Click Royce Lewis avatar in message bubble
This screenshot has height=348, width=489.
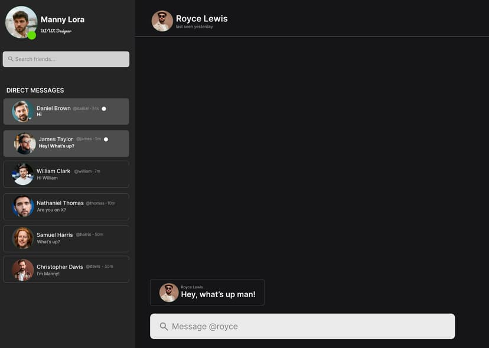169,292
